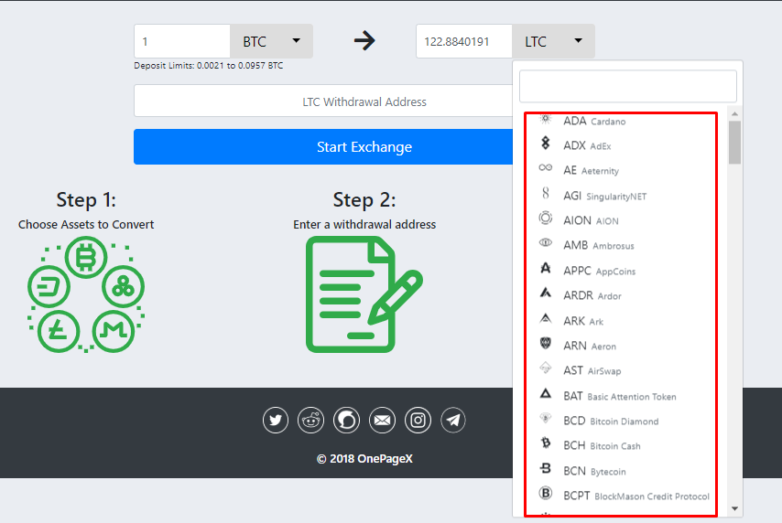Click the conversion arrow between currencies

tap(364, 40)
